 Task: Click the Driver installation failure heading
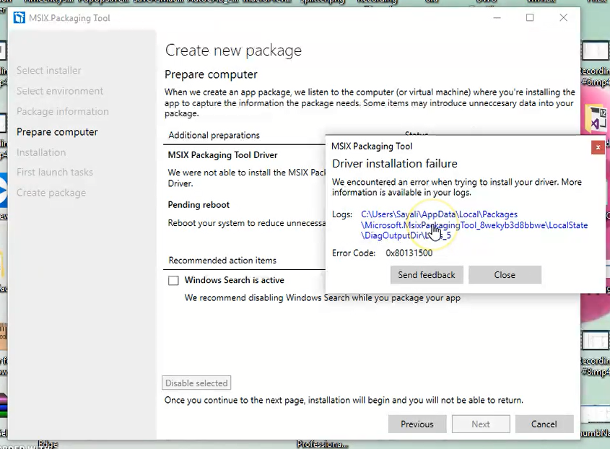click(x=394, y=163)
